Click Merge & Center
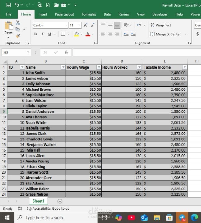 click(x=165, y=34)
